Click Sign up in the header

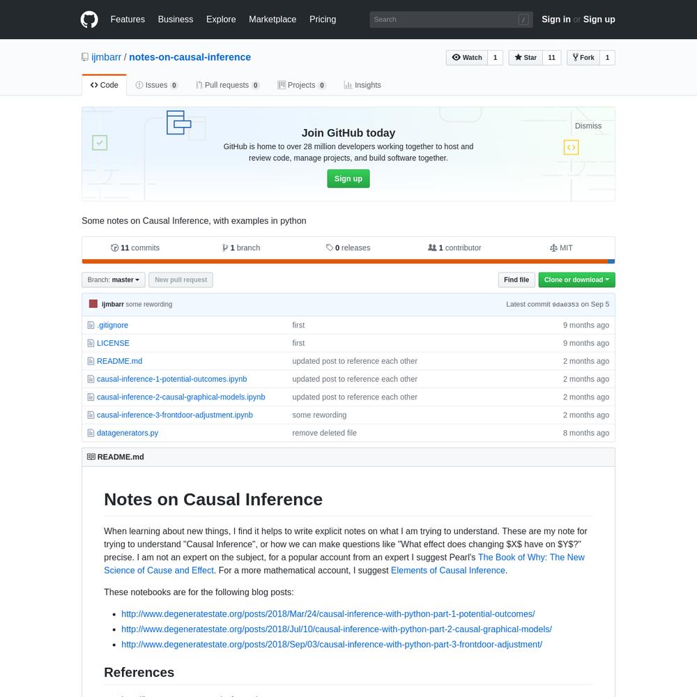[x=599, y=20]
